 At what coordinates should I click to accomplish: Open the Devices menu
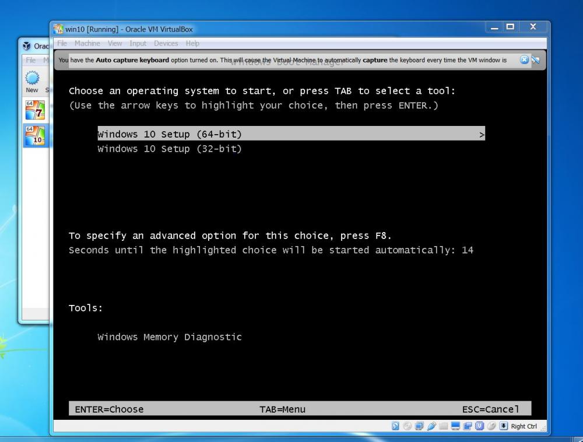pyautogui.click(x=166, y=44)
